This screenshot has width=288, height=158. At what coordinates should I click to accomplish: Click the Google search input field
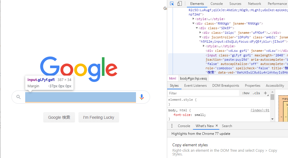(x=80, y=97)
